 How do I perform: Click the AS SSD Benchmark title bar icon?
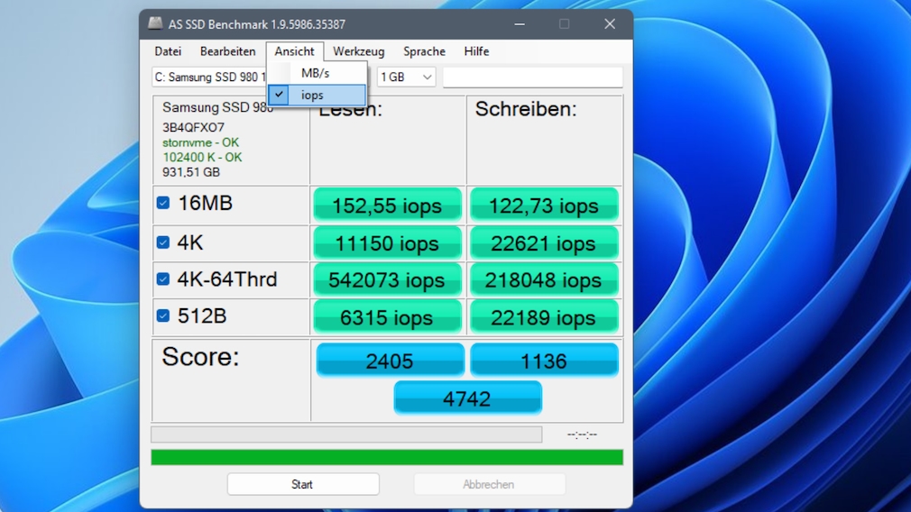pos(156,23)
